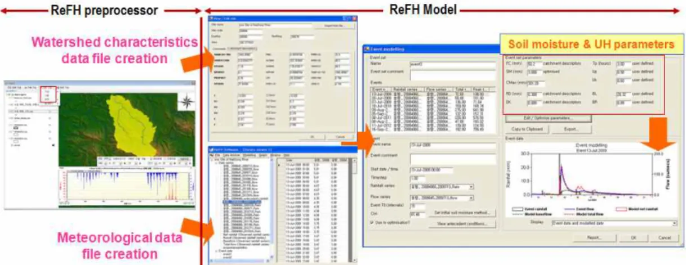Image resolution: width=686 pixels, height=265 pixels.
Task: Click Cancel in the Event modelling dialog
Action: tap(665, 237)
